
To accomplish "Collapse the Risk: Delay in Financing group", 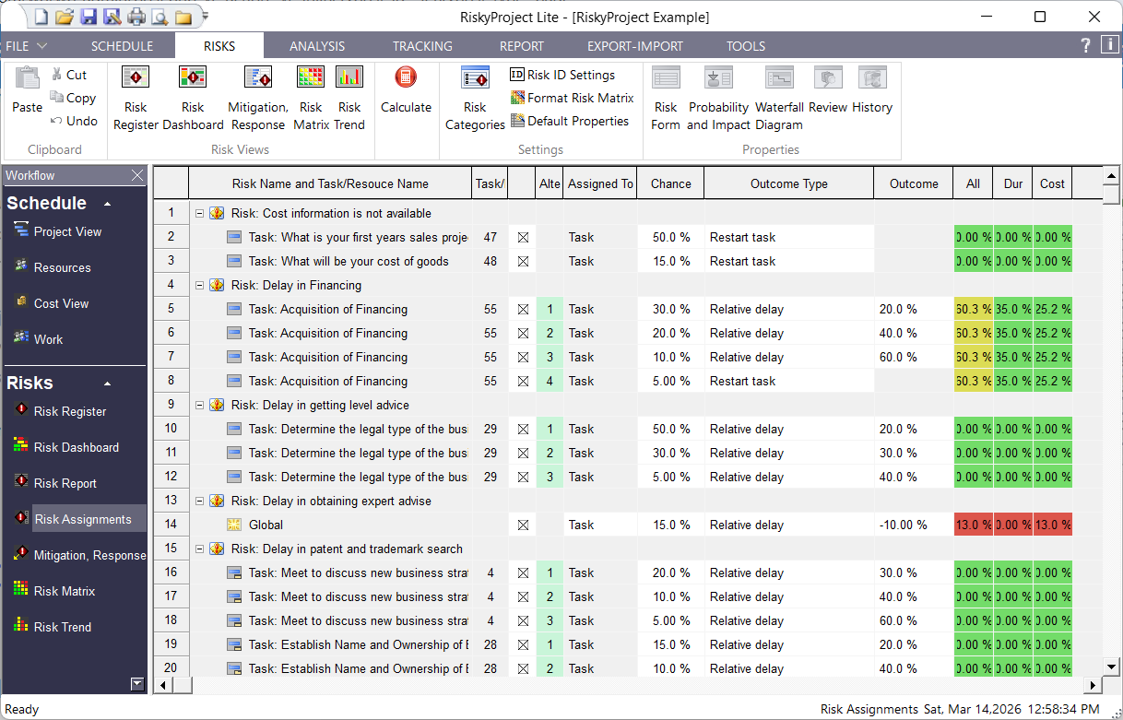I will click(198, 285).
